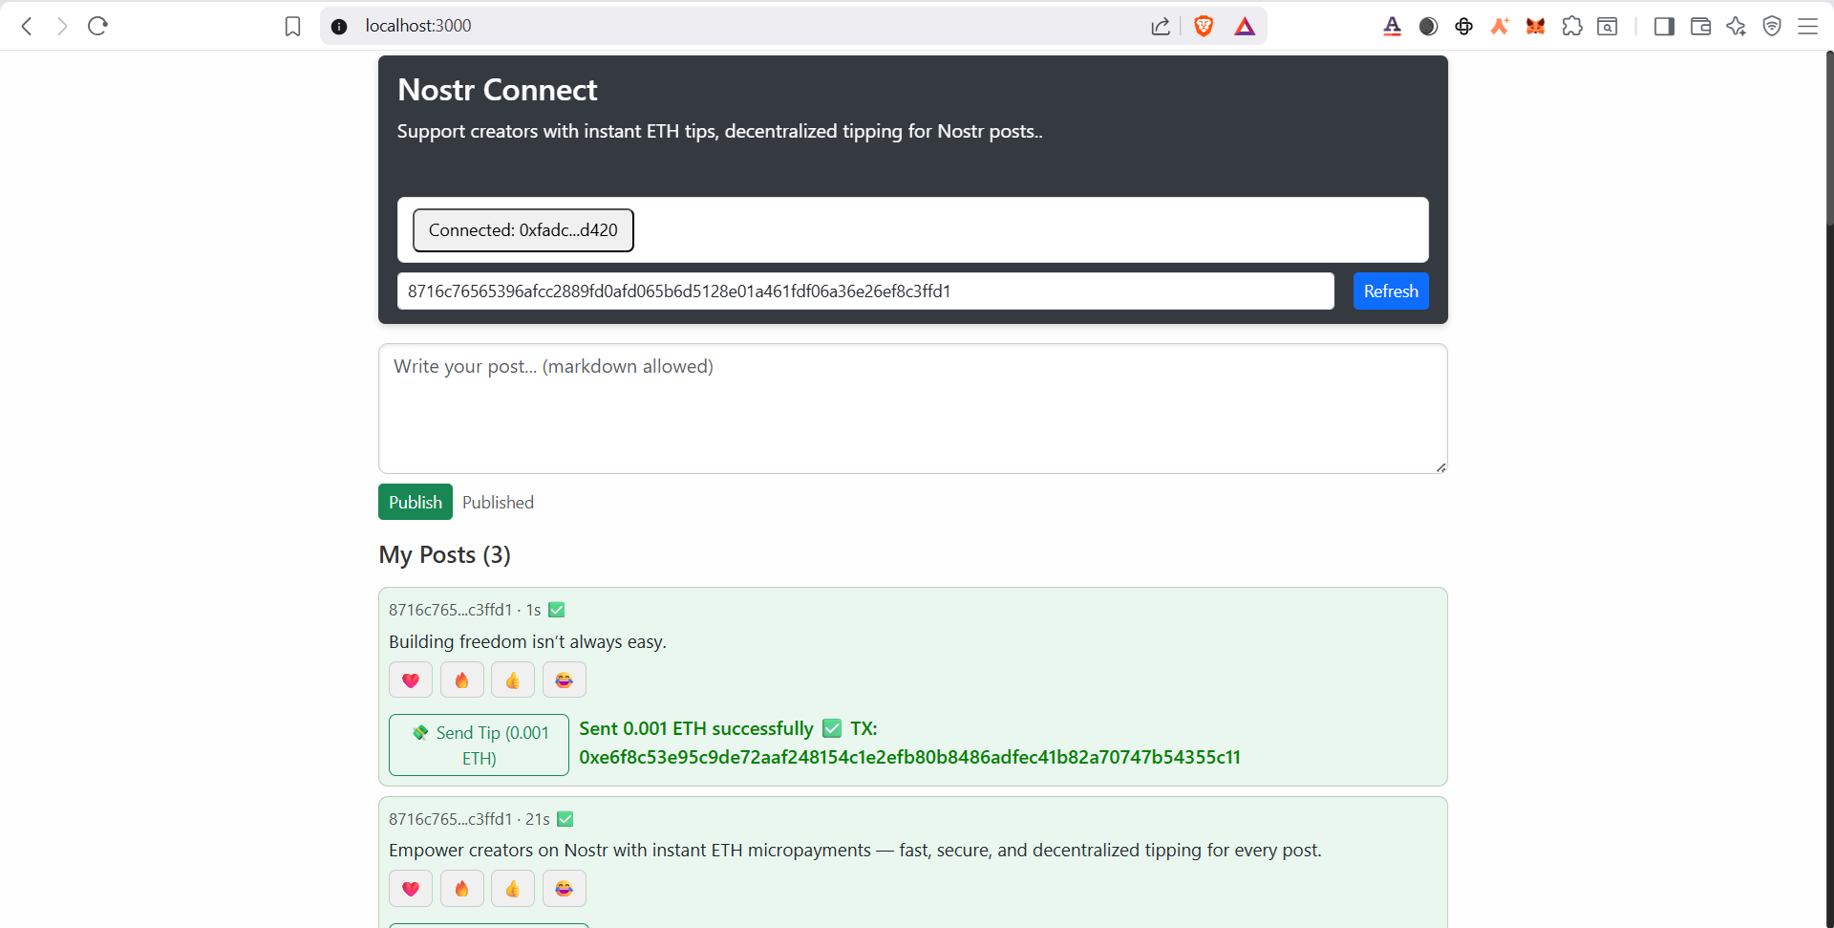Open the dark circle extension icon
The height and width of the screenshot is (928, 1834).
point(1428,26)
